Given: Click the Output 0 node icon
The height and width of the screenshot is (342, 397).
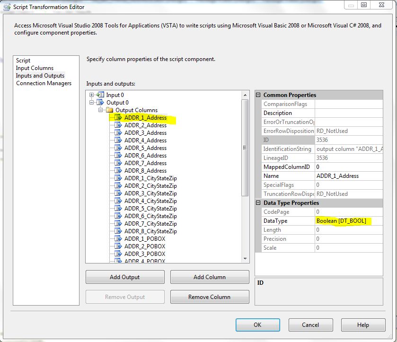Looking at the screenshot, I should pyautogui.click(x=100, y=103).
